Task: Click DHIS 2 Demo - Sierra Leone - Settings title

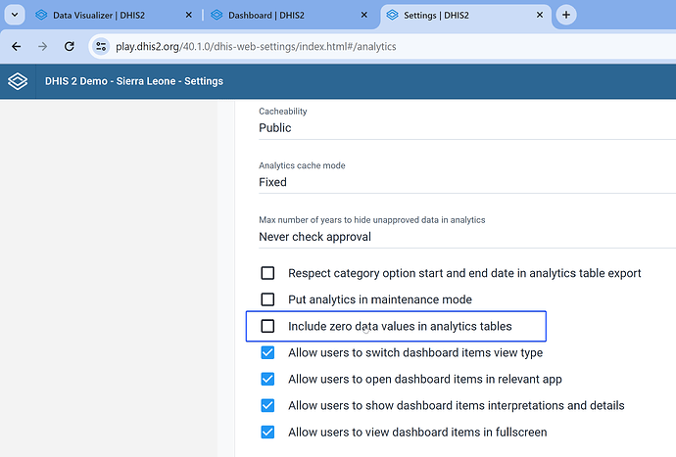Action: [x=134, y=81]
